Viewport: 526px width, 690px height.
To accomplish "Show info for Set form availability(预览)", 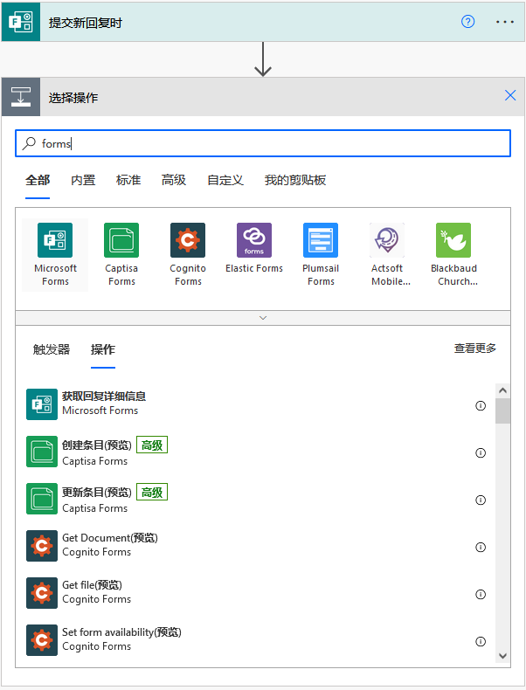I will pos(481,642).
